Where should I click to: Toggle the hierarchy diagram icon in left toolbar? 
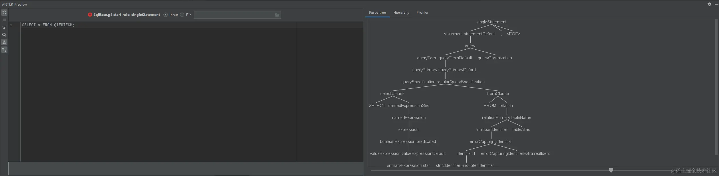pos(4,42)
